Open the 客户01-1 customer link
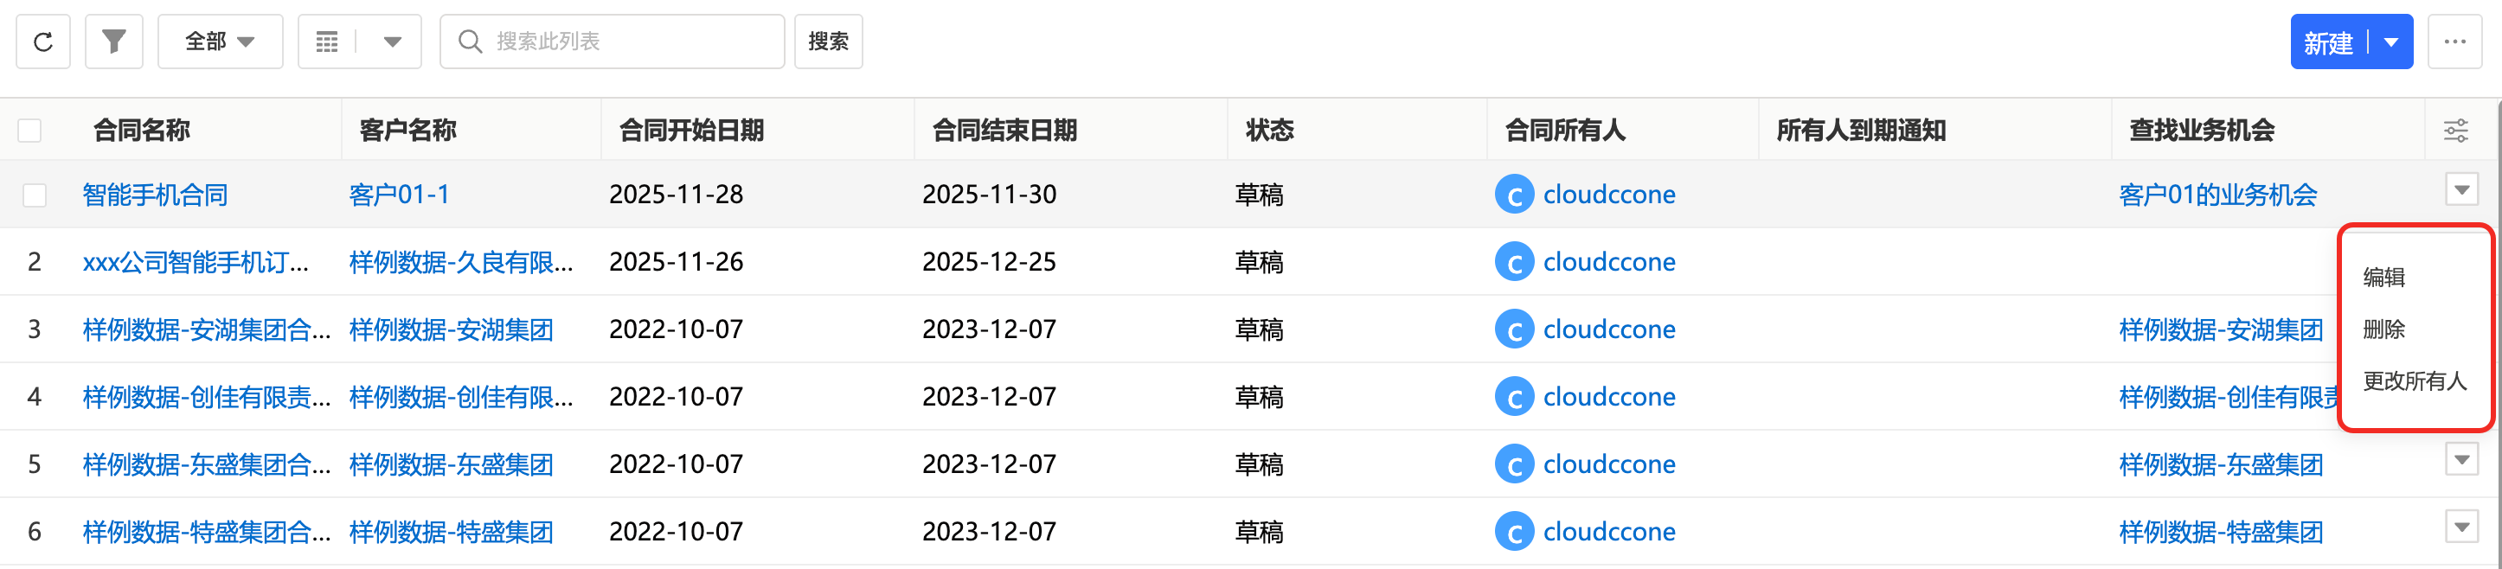 click(399, 195)
